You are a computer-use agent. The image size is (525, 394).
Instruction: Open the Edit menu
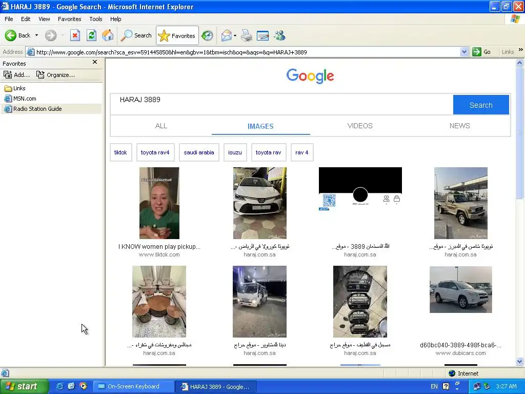[26, 19]
